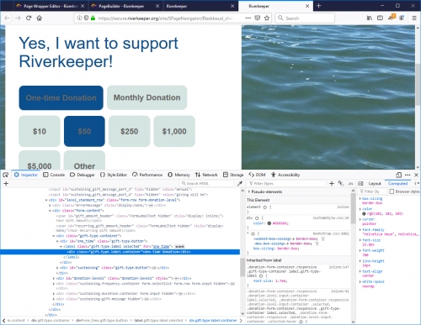The image size is (421, 325).
Task: Add a new node in the markup view
Action: [6, 184]
